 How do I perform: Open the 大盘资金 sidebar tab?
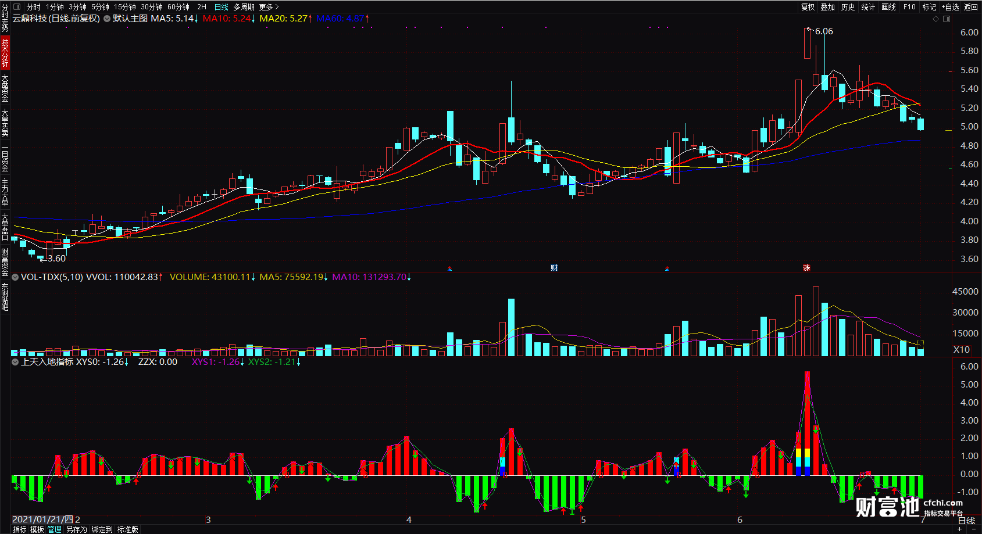tap(5, 88)
